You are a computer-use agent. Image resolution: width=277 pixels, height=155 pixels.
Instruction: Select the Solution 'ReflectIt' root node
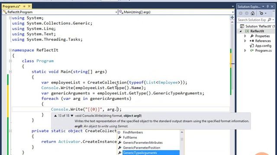pyautogui.click(x=260, y=26)
